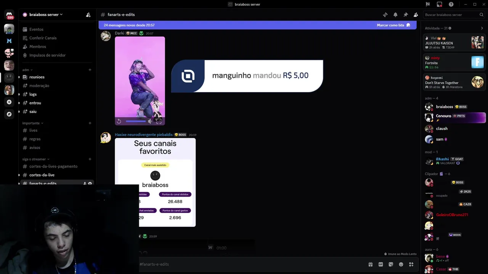
Task: Open the apps icon in message bar
Action: click(411, 264)
